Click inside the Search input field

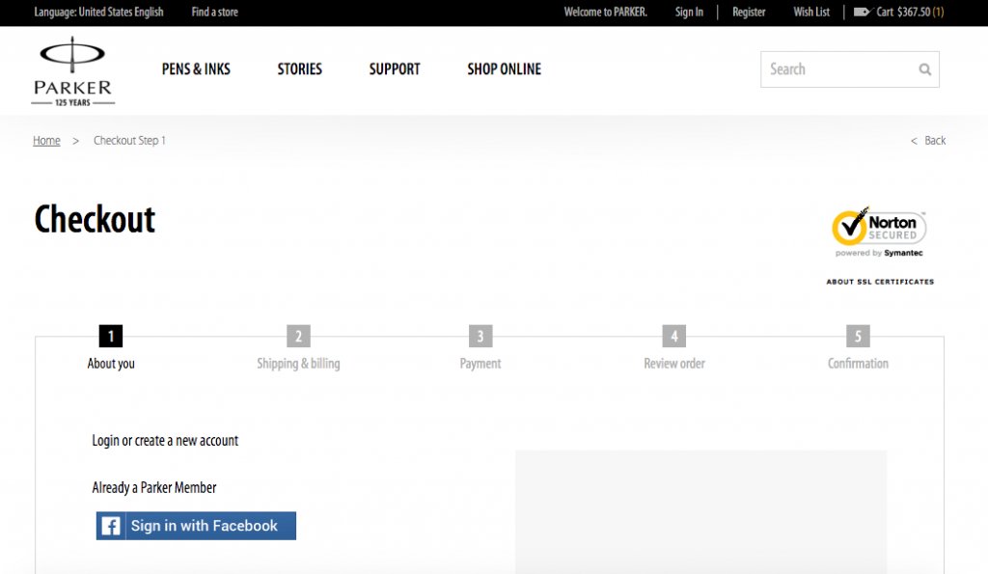(839, 69)
